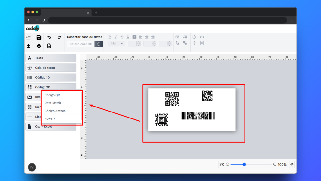The width and height of the screenshot is (321, 181).
Task: Close the current browser tab
Action: coord(88,13)
